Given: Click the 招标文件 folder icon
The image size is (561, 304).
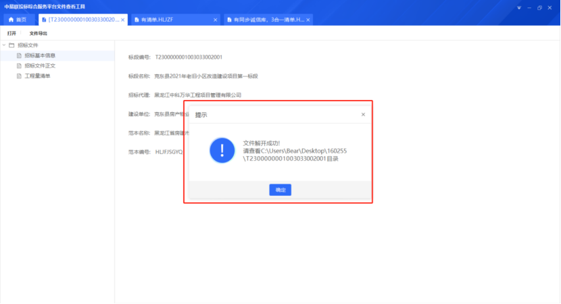Looking at the screenshot, I should click(11, 45).
